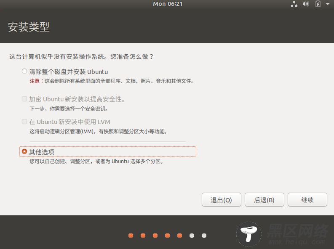Click the question text 这台计算机似乎没有安装操作系统

tap(81, 56)
